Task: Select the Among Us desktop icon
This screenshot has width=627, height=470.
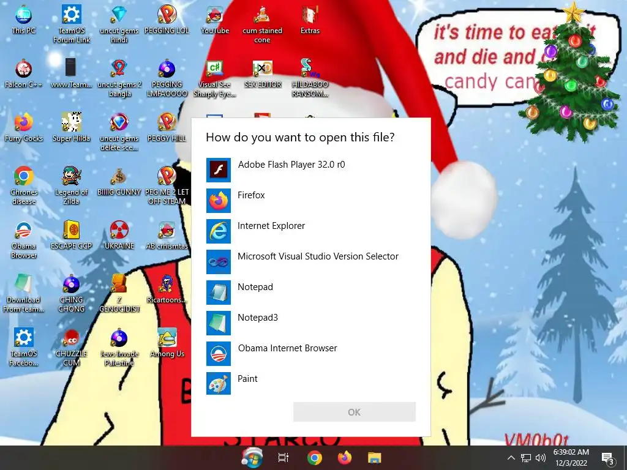Action: coord(167,343)
